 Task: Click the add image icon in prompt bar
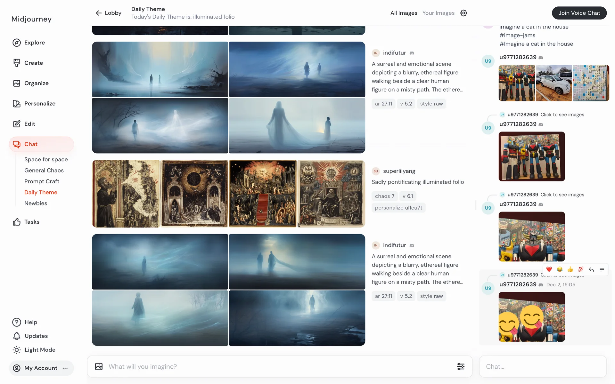pyautogui.click(x=99, y=366)
